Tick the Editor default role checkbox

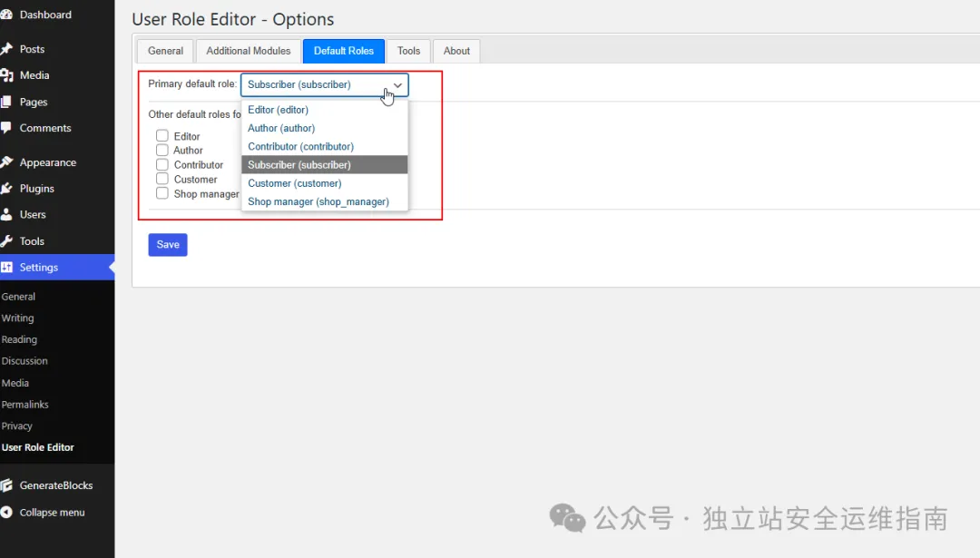pyautogui.click(x=162, y=135)
